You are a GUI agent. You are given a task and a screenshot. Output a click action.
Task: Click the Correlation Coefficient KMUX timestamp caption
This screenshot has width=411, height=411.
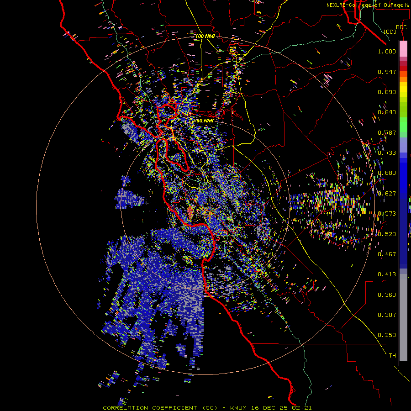(207, 408)
